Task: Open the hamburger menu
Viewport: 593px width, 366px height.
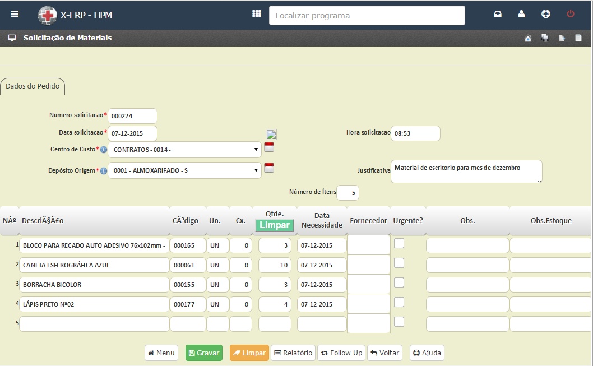Action: pos(15,14)
